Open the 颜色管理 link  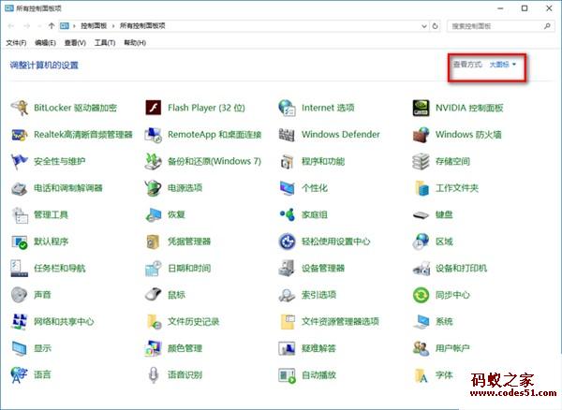coord(185,348)
